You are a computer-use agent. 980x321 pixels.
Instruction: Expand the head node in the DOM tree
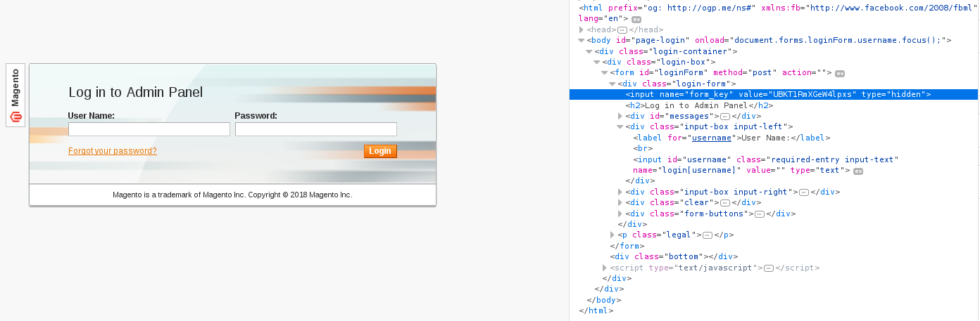point(581,30)
